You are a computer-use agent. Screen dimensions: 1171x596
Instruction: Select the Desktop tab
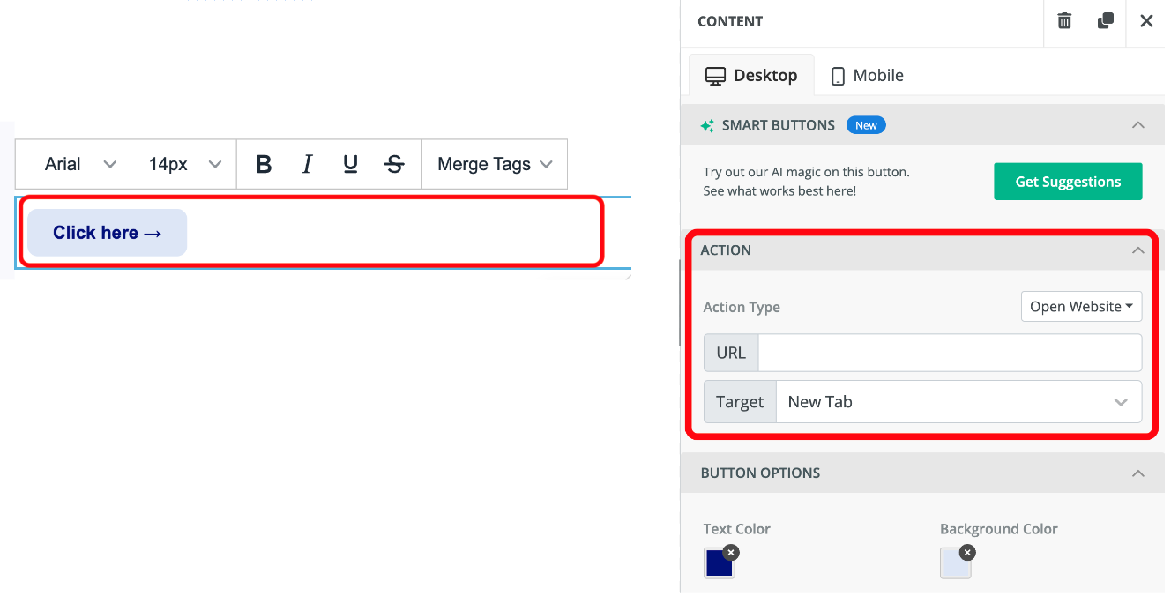751,76
